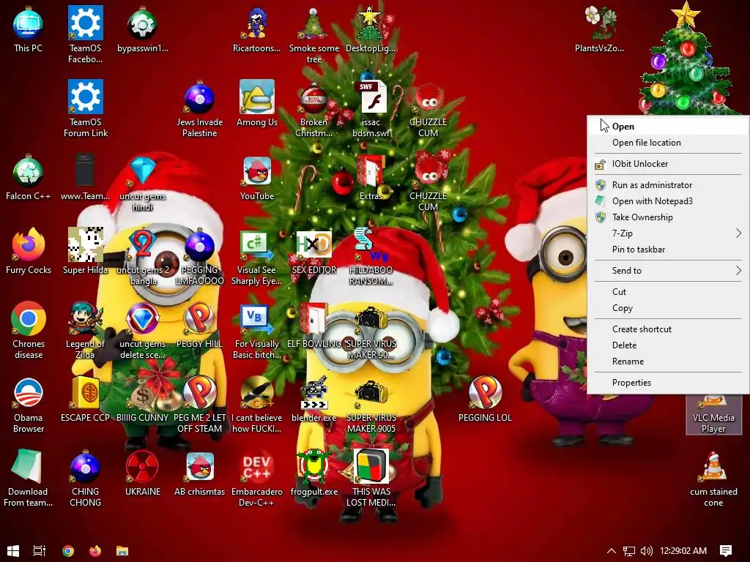
Task: Expand the 7-Zip submenu
Action: [668, 233]
